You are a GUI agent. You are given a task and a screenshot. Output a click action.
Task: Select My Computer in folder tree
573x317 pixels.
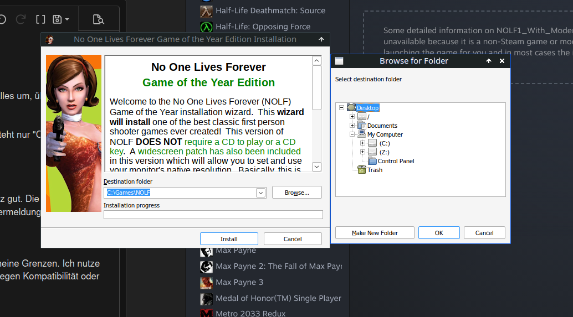click(x=385, y=134)
